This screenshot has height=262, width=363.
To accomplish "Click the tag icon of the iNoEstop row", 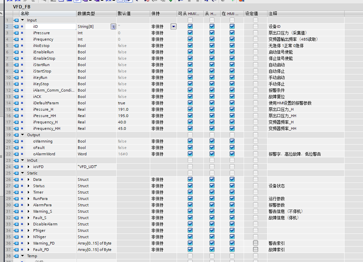I will (16, 46).
